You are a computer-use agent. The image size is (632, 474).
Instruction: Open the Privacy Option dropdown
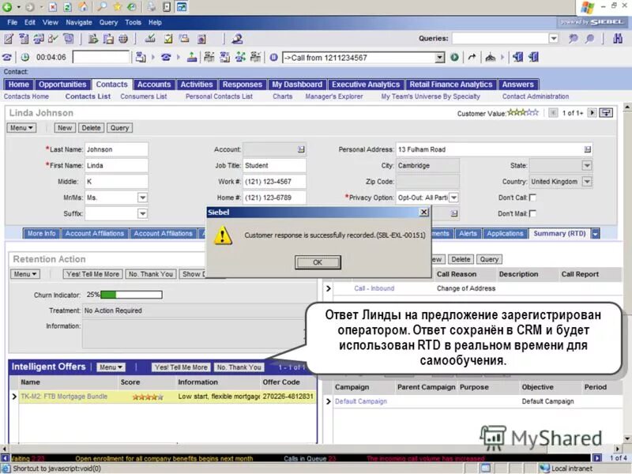(453, 197)
